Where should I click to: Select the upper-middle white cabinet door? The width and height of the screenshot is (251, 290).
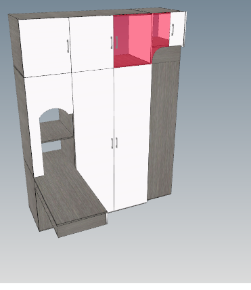tap(91, 43)
